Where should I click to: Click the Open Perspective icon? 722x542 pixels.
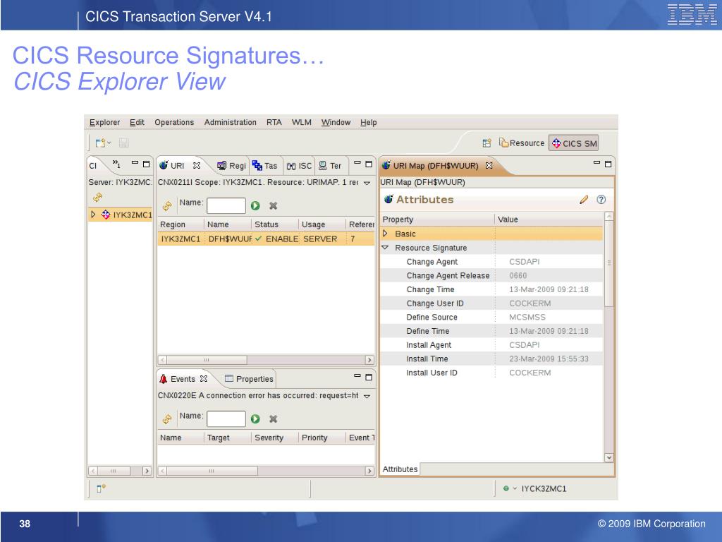coord(487,143)
